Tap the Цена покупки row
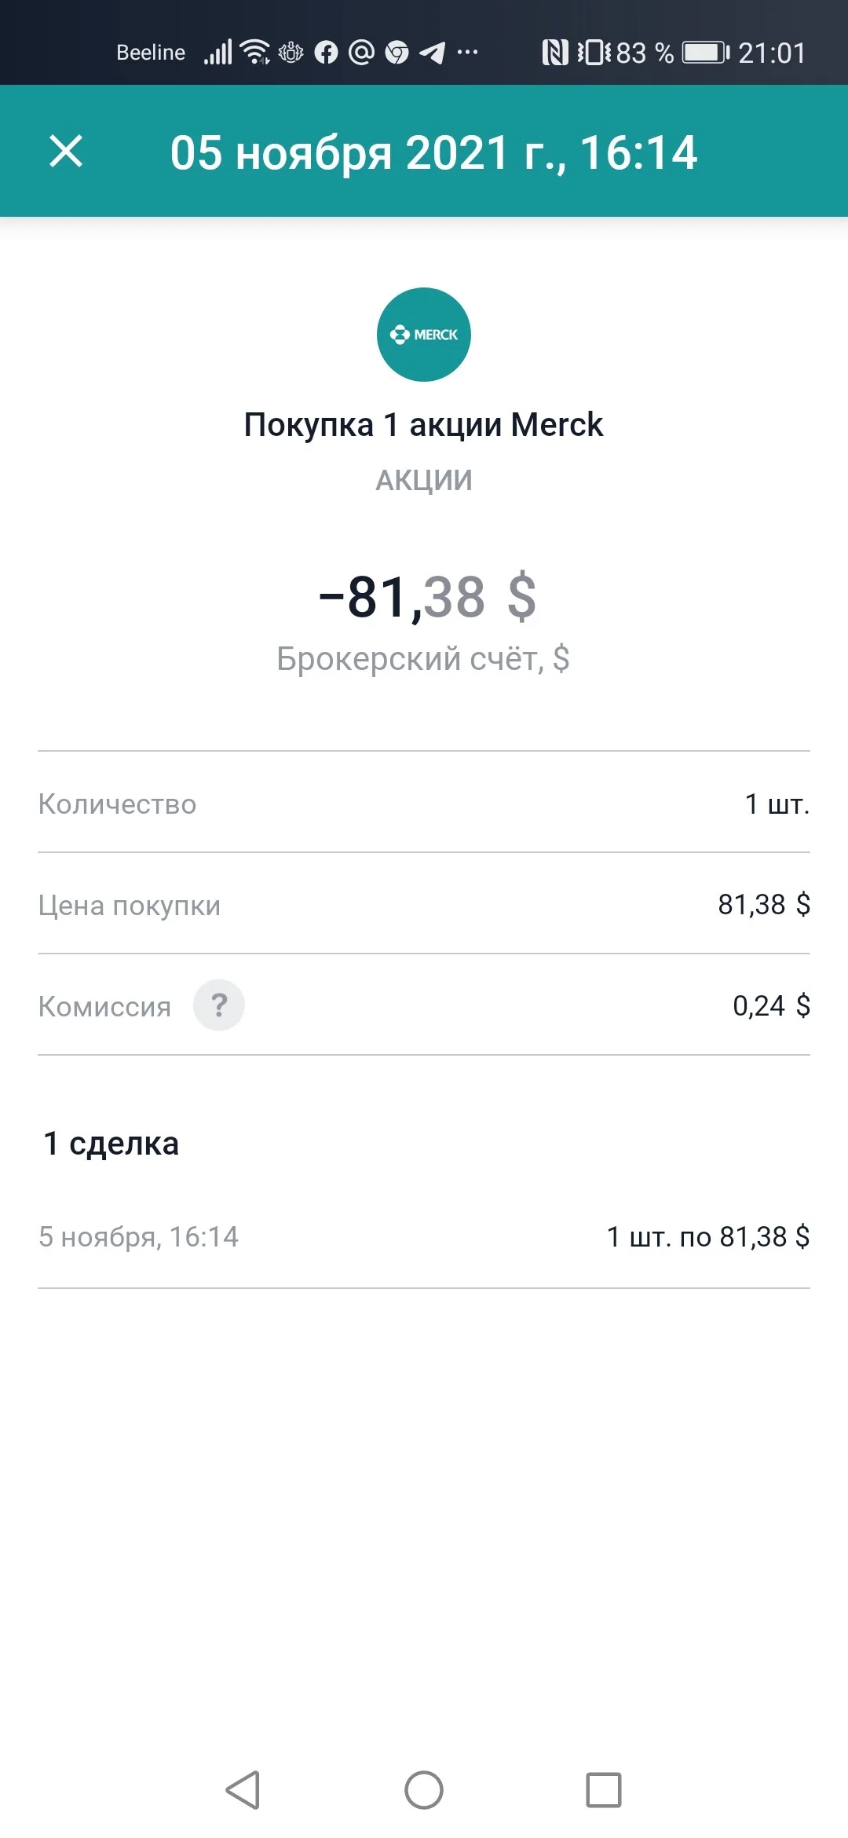This screenshot has width=848, height=1838. coord(424,904)
